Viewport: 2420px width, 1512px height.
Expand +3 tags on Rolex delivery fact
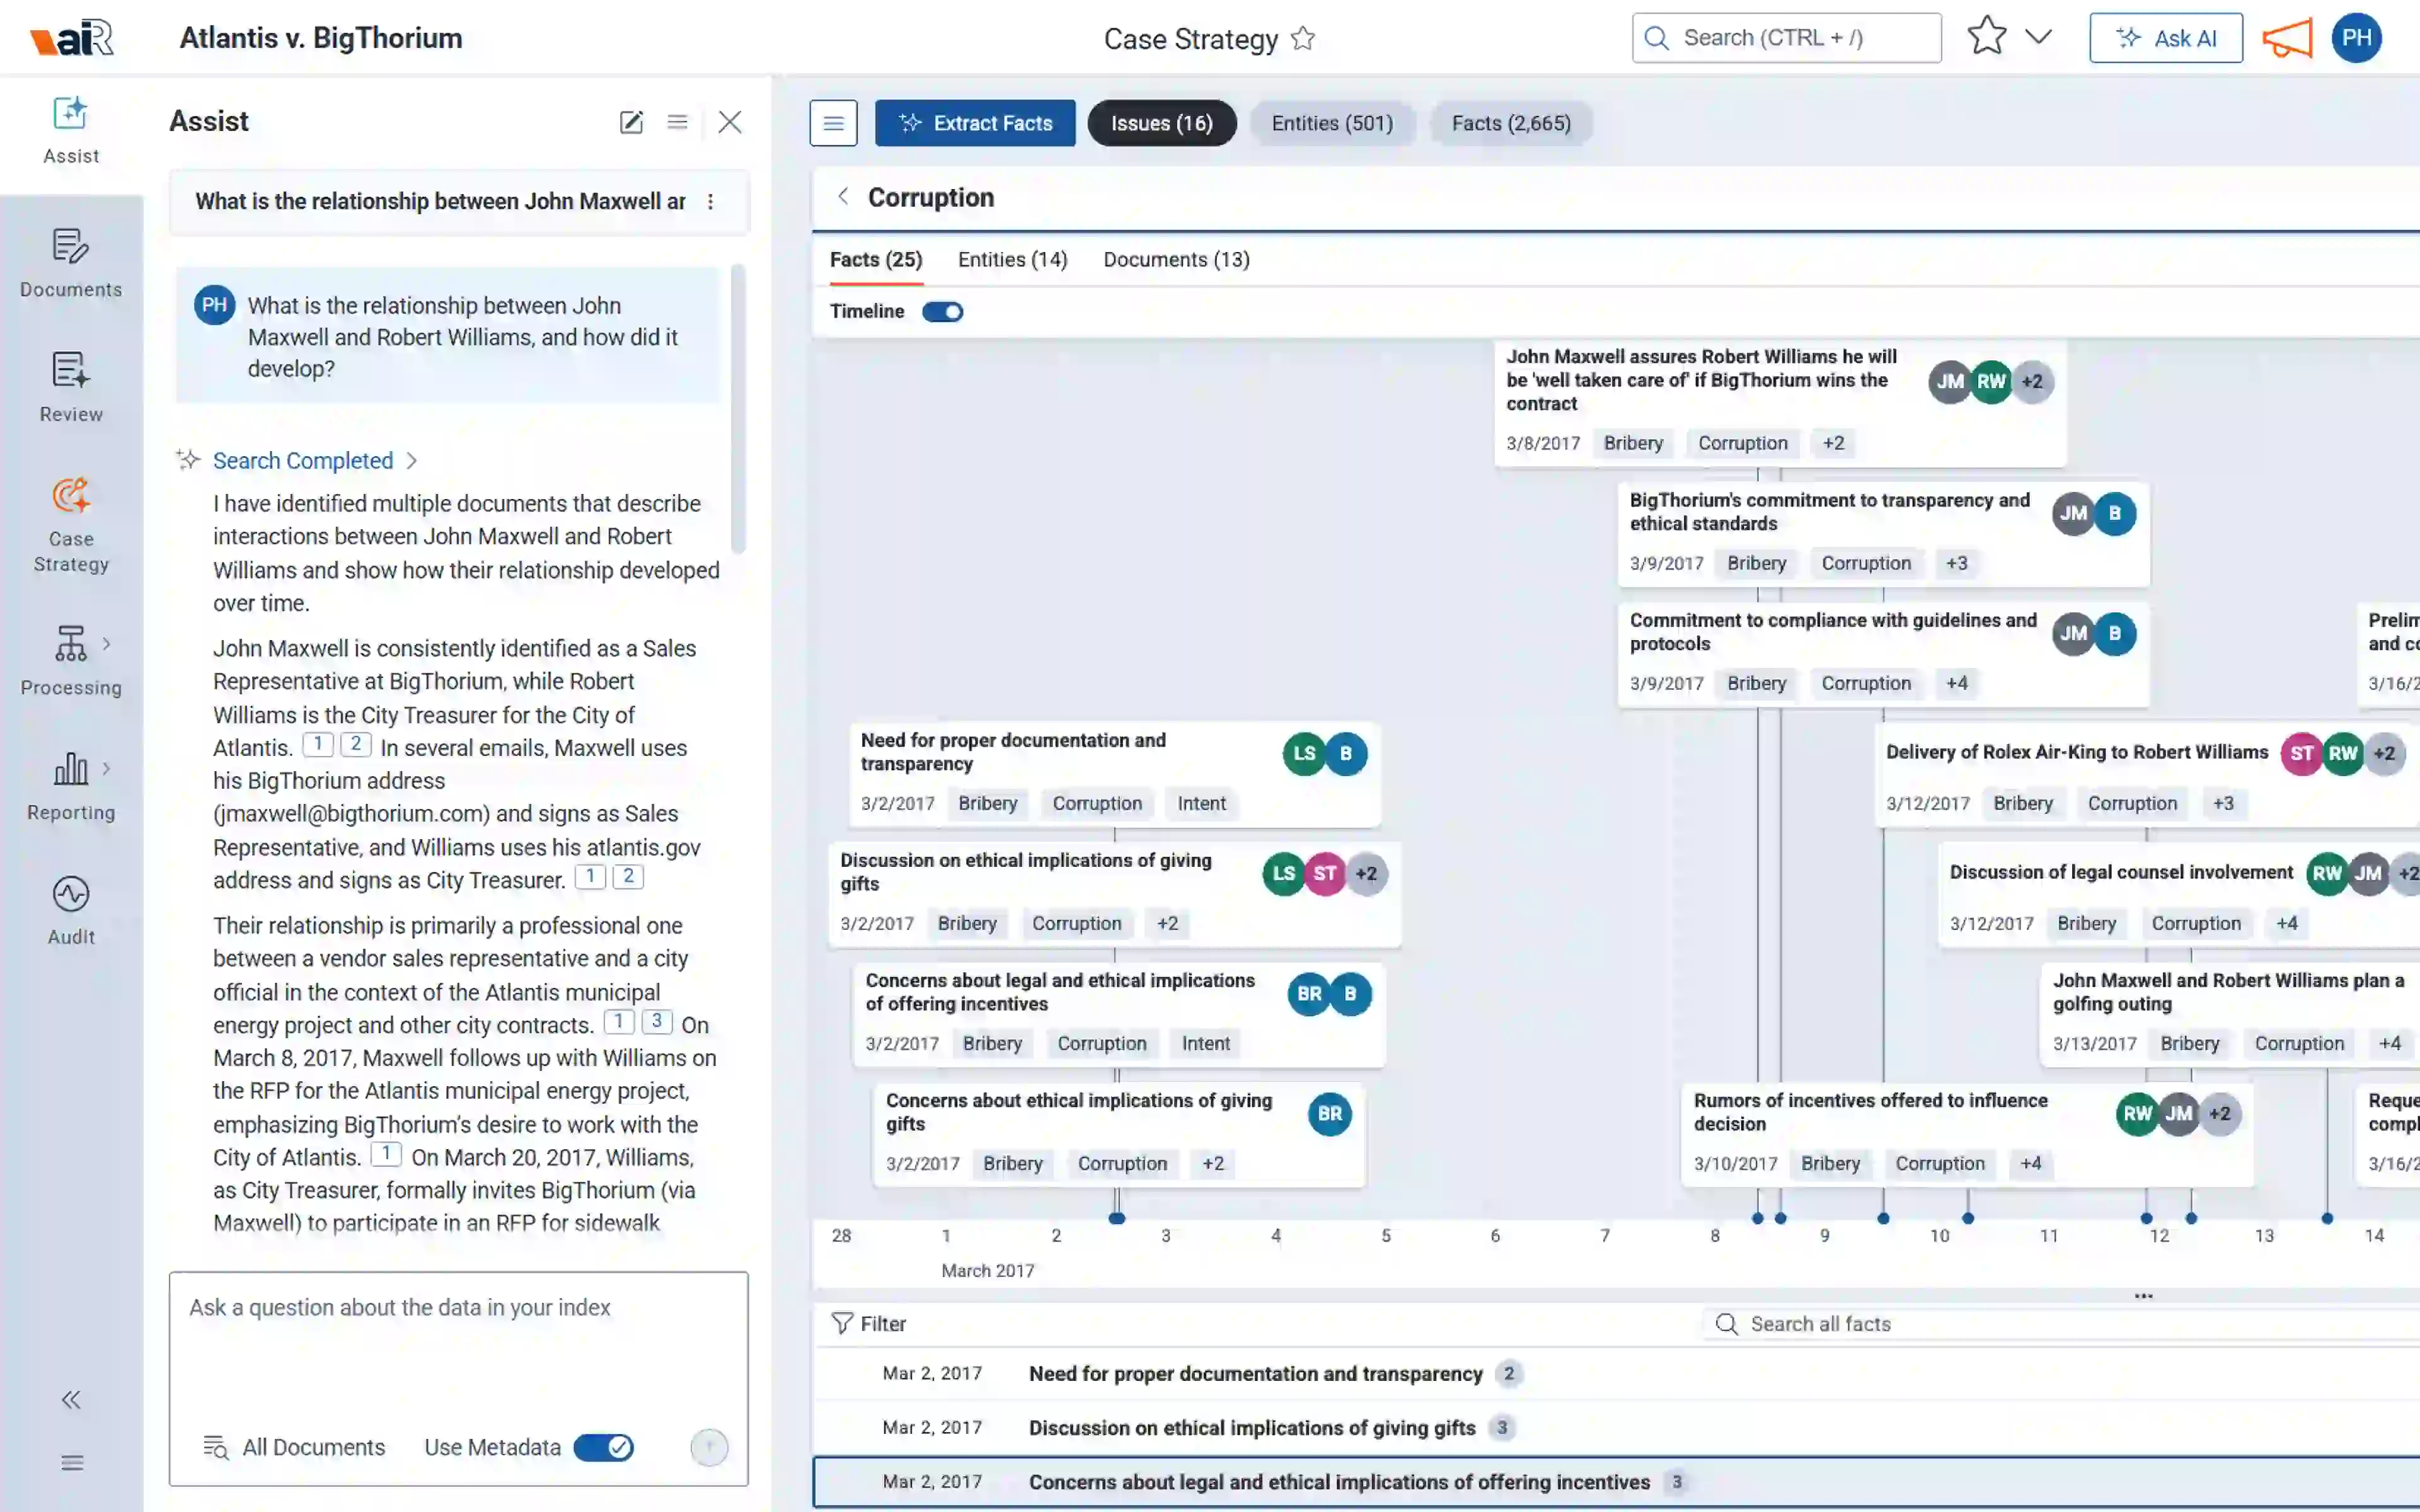[2223, 803]
